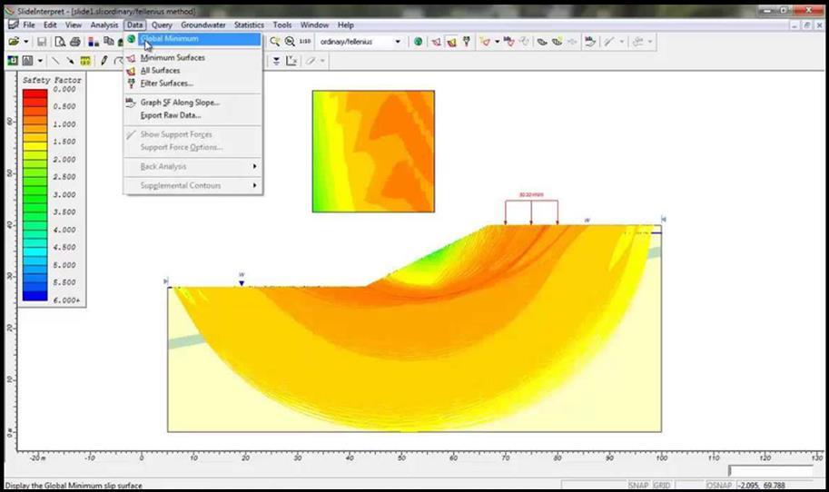Expand the Supplemental Contours submenu arrow

255,185
